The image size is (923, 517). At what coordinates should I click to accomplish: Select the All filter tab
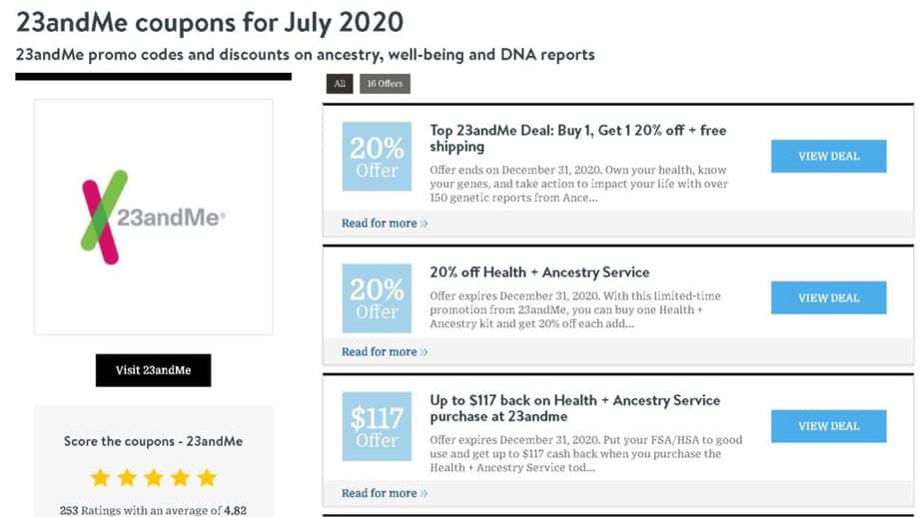340,84
